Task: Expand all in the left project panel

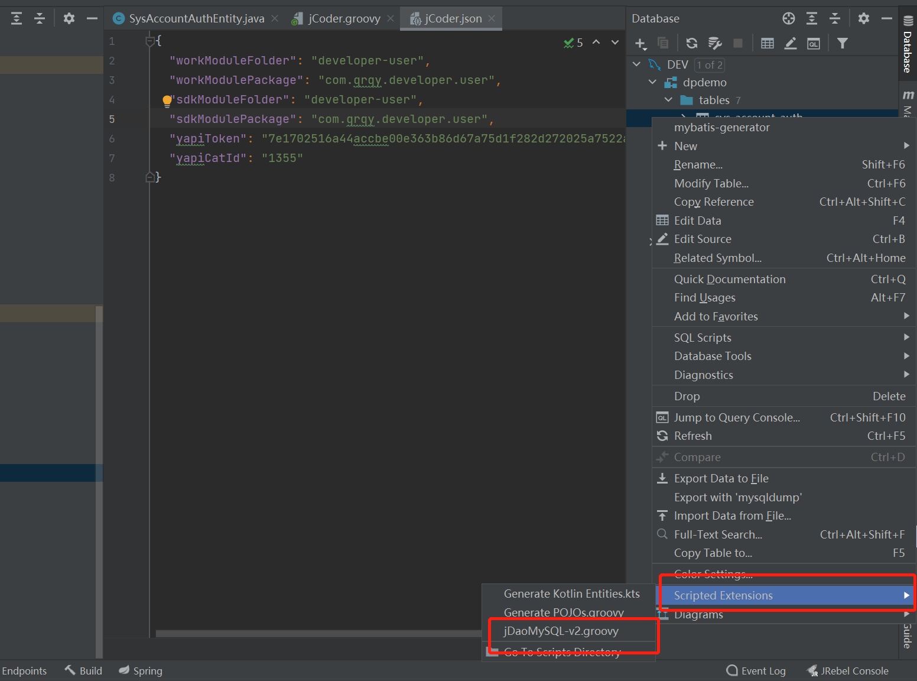Action: point(17,18)
